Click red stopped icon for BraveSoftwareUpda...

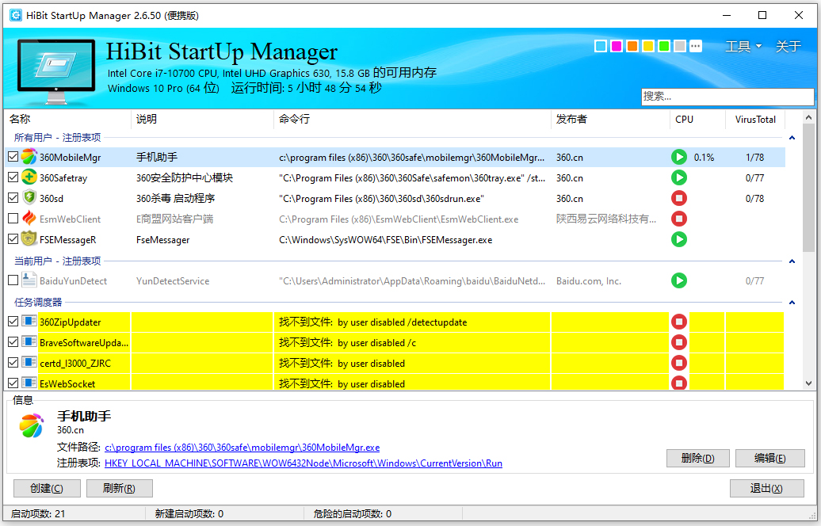679,342
